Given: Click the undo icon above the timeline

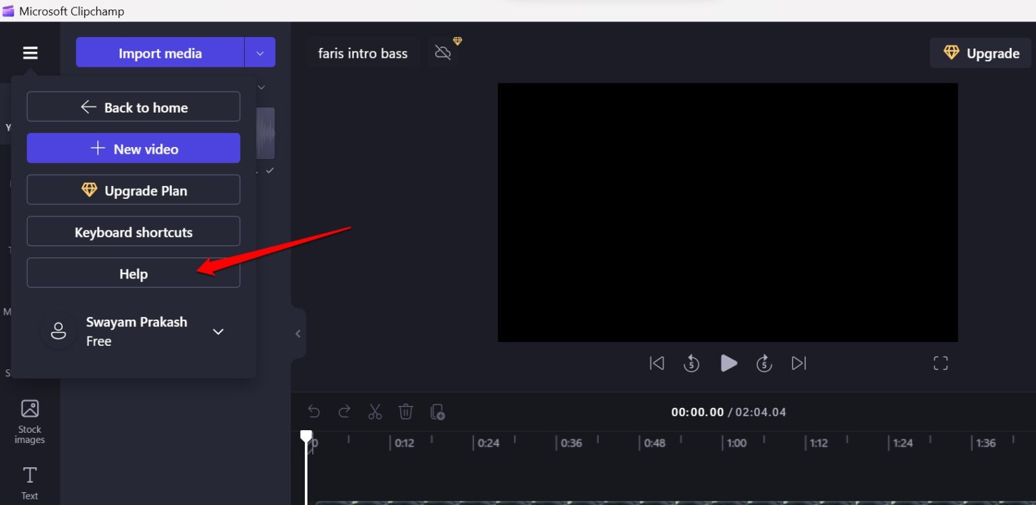Looking at the screenshot, I should coord(314,411).
